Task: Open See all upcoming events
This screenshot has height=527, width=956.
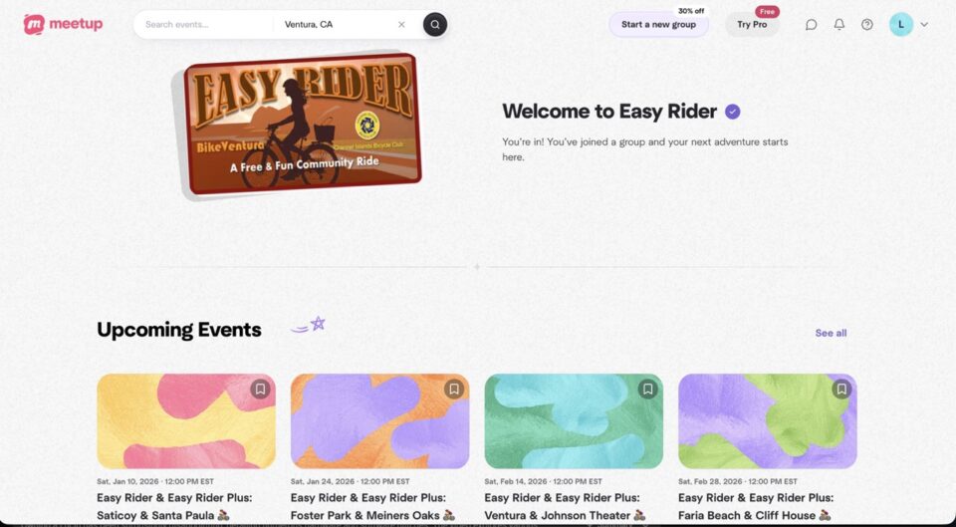Action: pyautogui.click(x=831, y=333)
